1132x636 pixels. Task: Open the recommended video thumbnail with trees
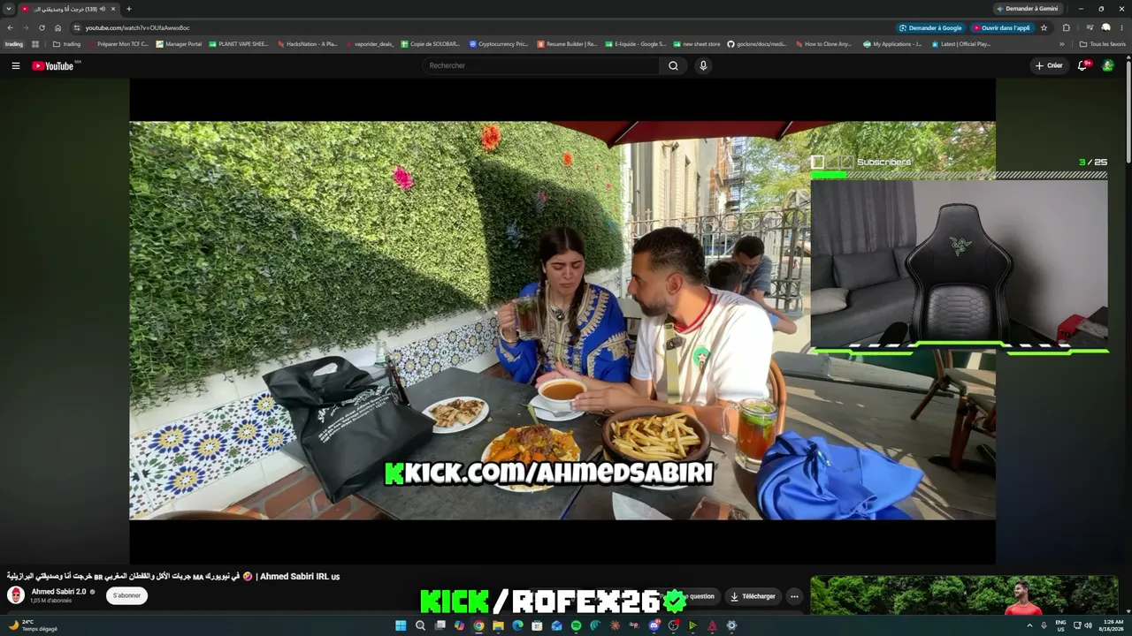[964, 595]
